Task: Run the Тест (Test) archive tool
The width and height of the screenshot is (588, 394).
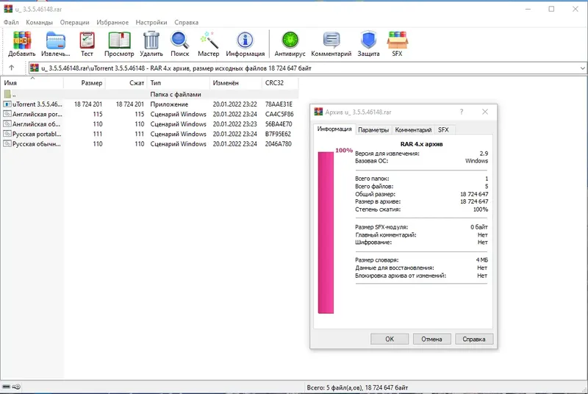Action: (x=87, y=40)
